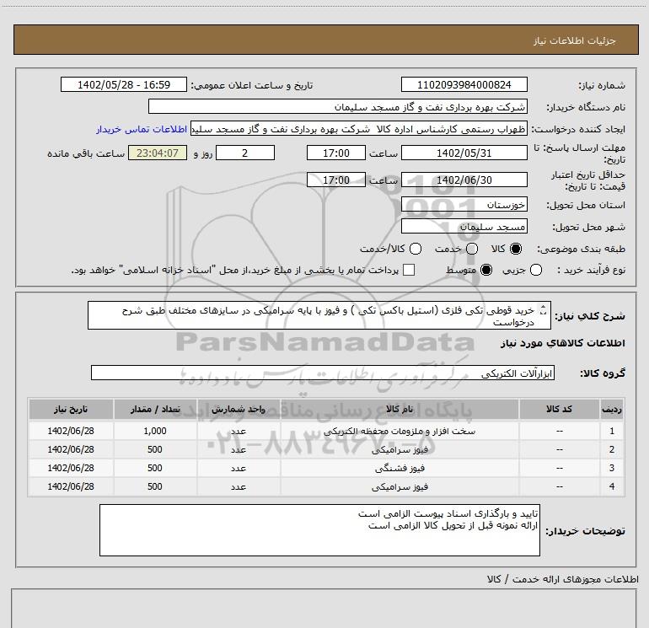
Task: Select row 1 item سخت افزار و ملزومات محفظه الکتریکی
Action: click(x=400, y=431)
